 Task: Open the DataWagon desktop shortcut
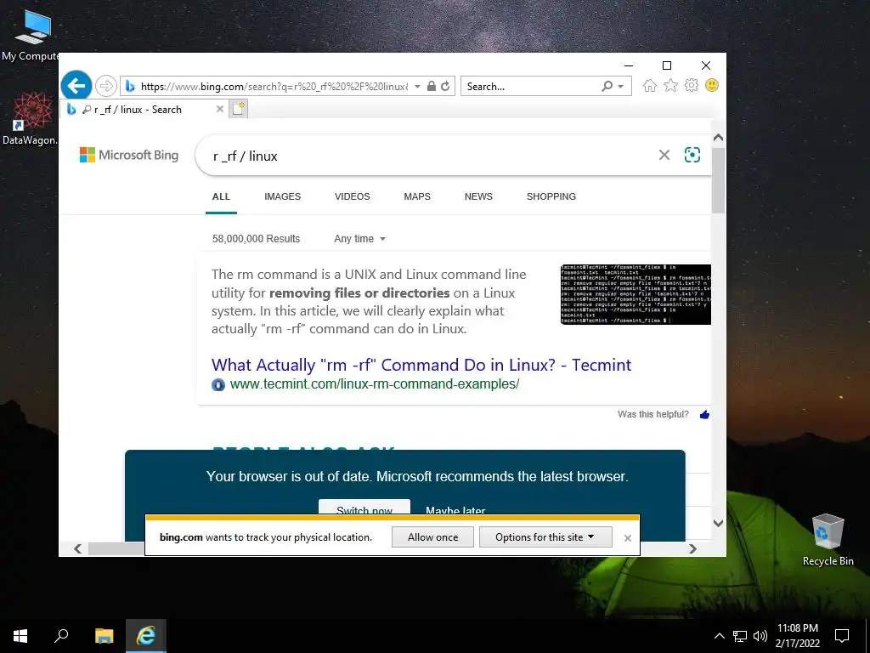pos(31,119)
